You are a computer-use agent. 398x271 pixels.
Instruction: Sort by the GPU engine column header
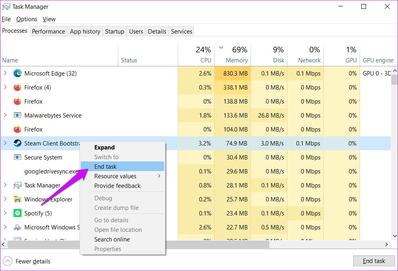point(378,56)
